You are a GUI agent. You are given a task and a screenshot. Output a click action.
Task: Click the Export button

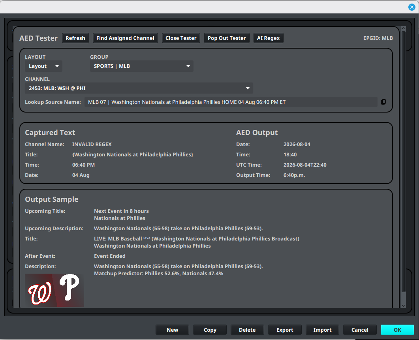tap(285, 330)
